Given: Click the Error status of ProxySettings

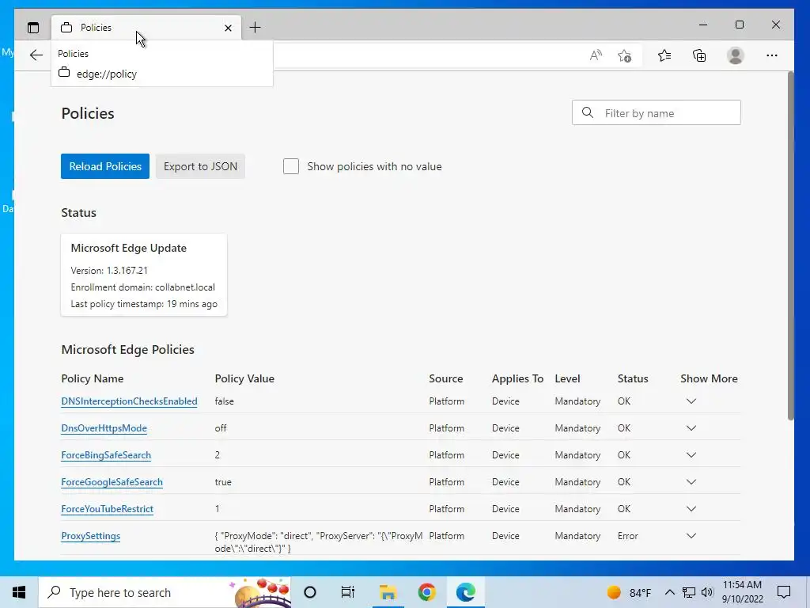Looking at the screenshot, I should [627, 536].
